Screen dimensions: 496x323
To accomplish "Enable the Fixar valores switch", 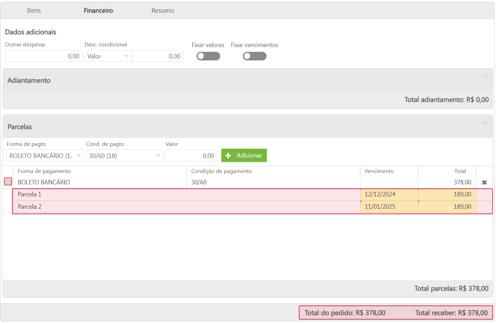I will 208,56.
